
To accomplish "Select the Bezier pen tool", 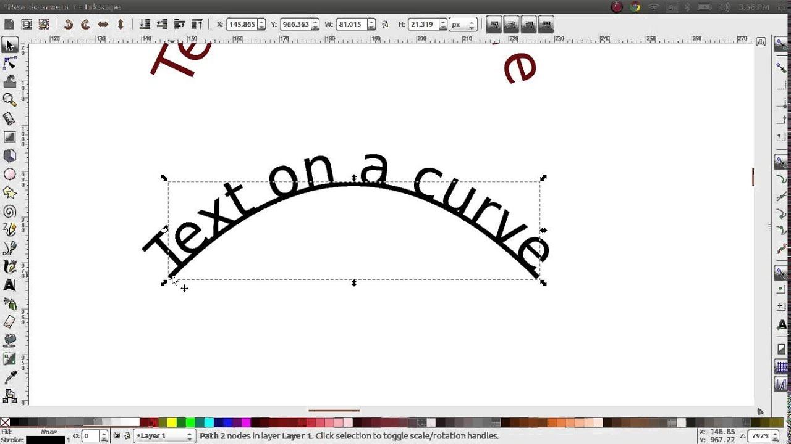I will pyautogui.click(x=9, y=248).
